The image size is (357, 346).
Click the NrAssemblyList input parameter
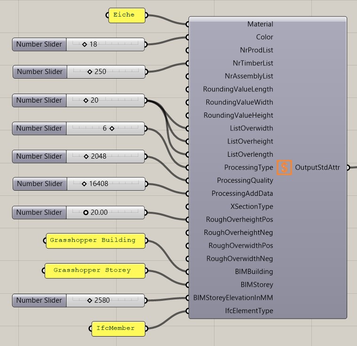click(x=249, y=76)
